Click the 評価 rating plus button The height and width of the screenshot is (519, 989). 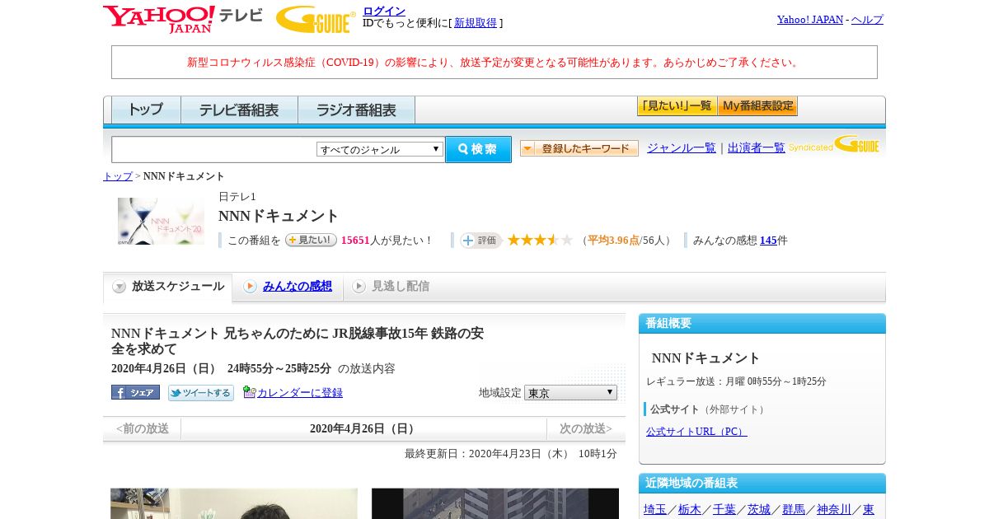click(480, 241)
